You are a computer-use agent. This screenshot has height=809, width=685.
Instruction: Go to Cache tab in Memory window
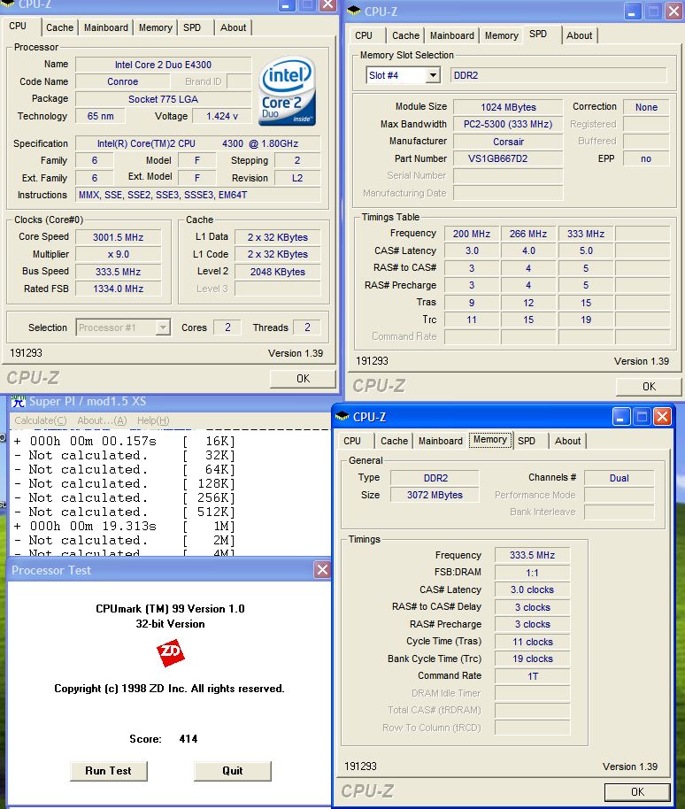pyautogui.click(x=394, y=441)
